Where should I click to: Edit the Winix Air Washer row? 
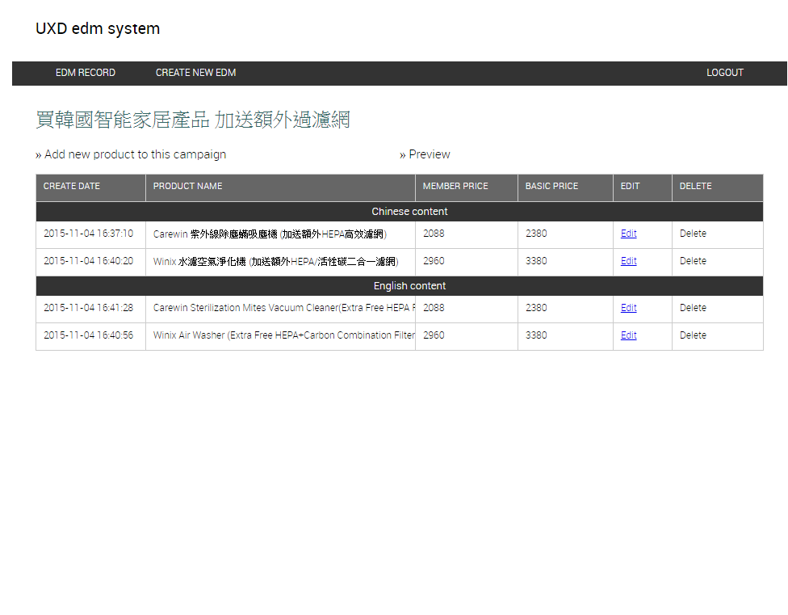(629, 335)
